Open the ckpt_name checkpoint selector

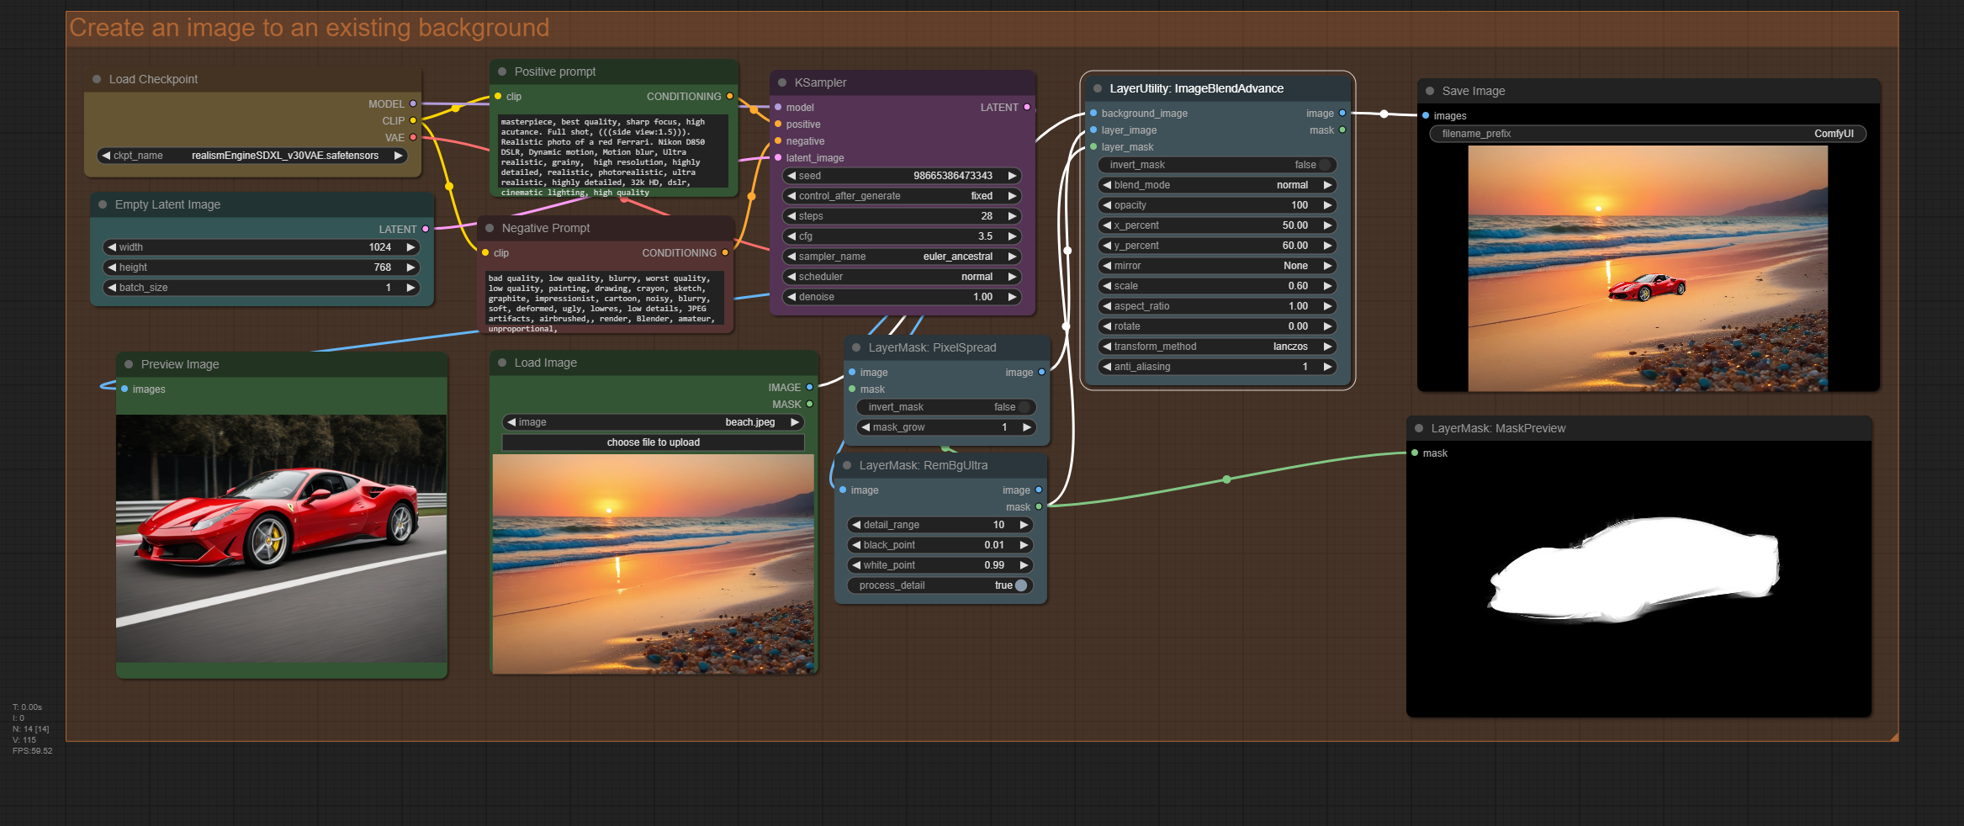[x=252, y=156]
